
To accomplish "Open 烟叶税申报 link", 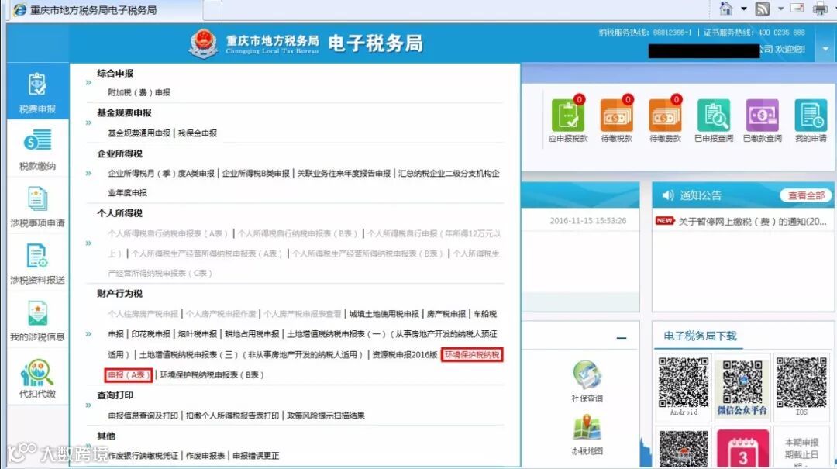I will (x=198, y=334).
